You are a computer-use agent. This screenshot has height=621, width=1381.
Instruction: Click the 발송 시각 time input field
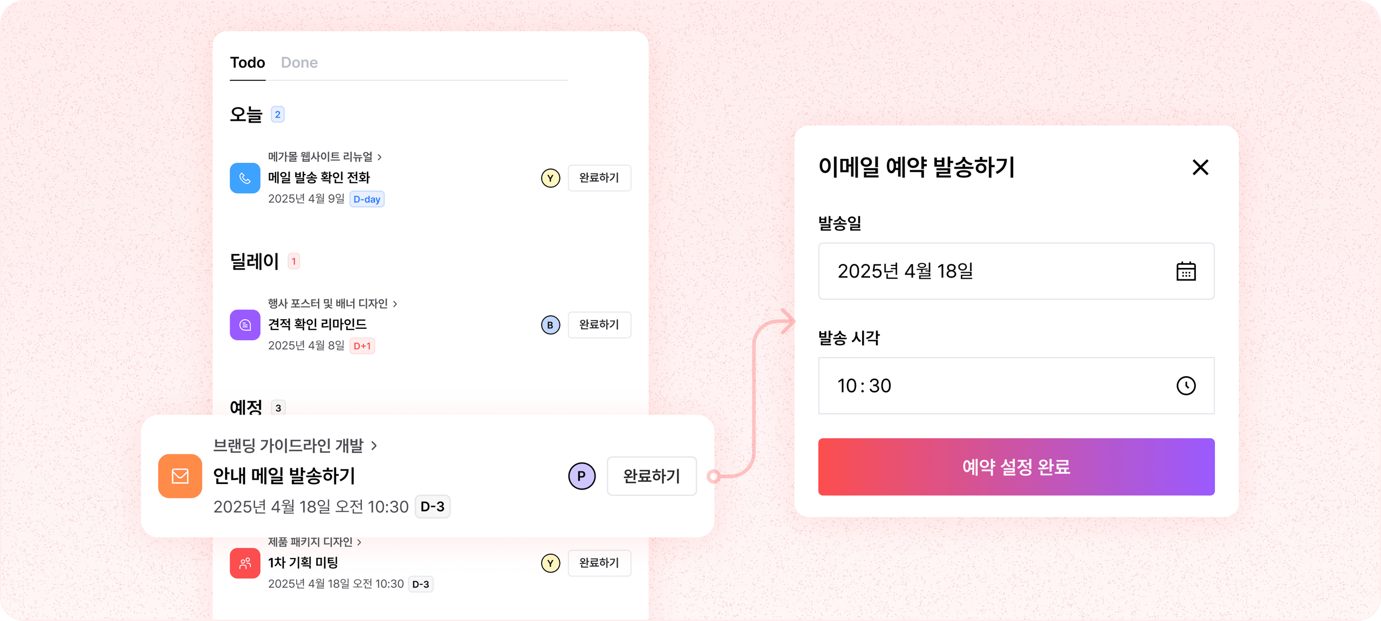993,386
